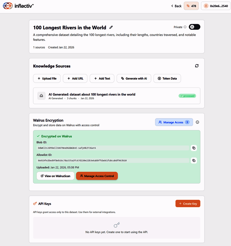The height and width of the screenshot is (246, 231).
Task: Copy the Blob ID to clipboard
Action: coord(194,148)
